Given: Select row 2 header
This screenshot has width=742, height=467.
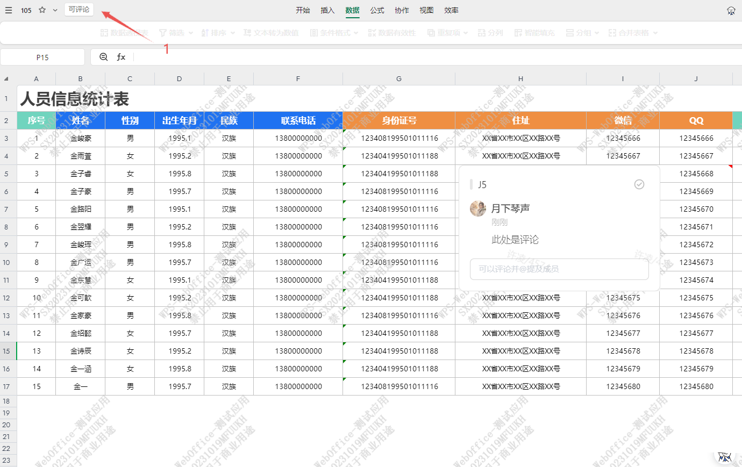Looking at the screenshot, I should pos(8,120).
